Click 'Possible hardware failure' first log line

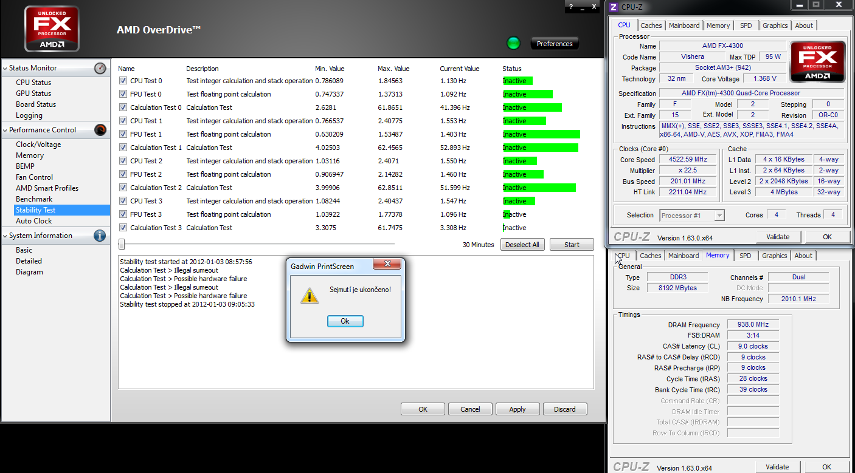(x=184, y=279)
